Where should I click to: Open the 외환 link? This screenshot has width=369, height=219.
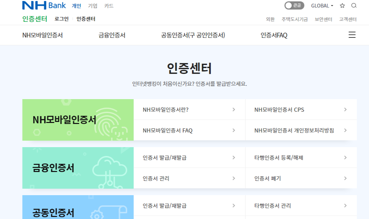coord(270,19)
